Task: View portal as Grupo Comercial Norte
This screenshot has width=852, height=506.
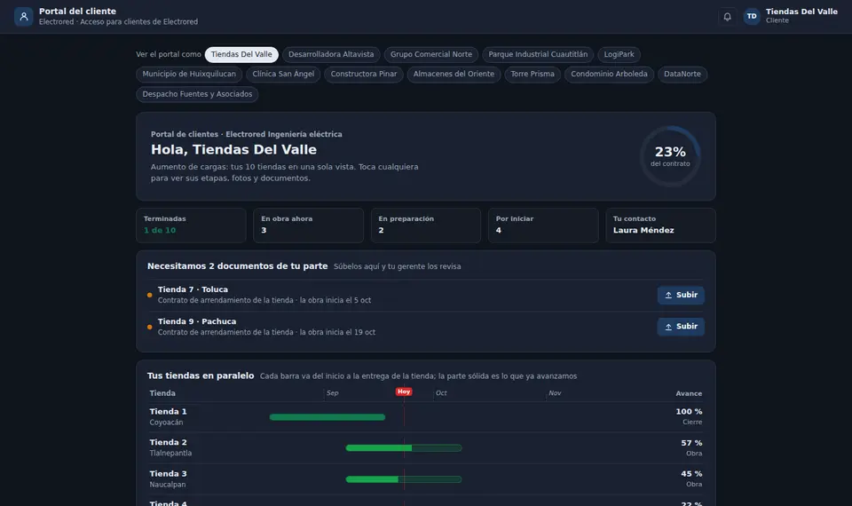Action: coord(431,54)
